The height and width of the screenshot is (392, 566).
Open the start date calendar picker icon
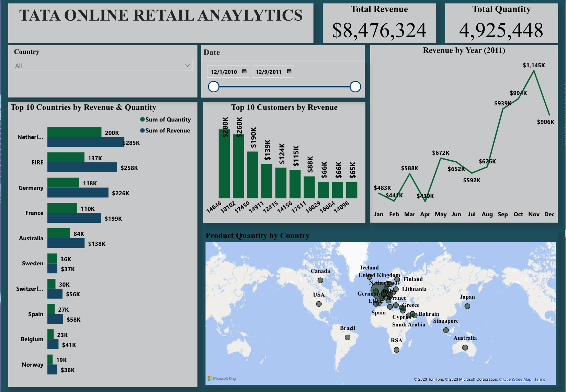point(244,71)
